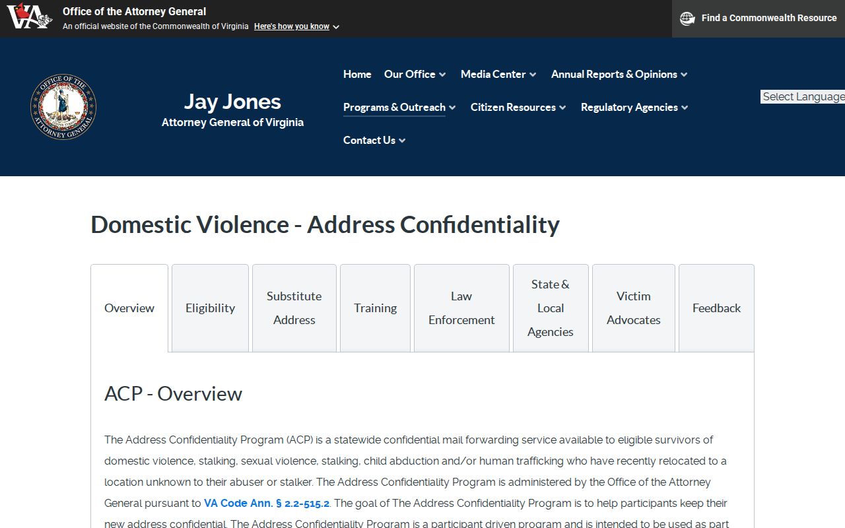Screen dimensions: 845x528
Task: Select the State & Local Agencies tab
Action: click(x=551, y=308)
